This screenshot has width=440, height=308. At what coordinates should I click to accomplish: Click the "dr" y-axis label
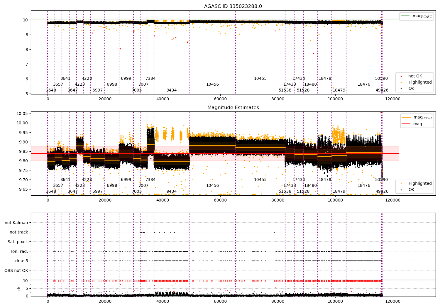tap(19, 288)
